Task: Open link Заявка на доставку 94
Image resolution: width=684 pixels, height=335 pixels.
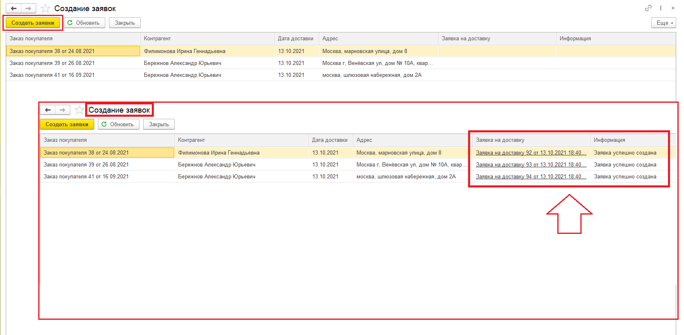Action: pos(531,176)
